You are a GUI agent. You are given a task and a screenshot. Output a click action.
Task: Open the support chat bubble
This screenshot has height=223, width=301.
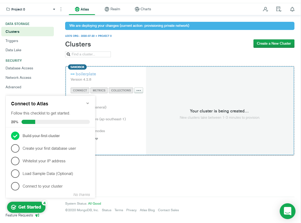(x=288, y=211)
